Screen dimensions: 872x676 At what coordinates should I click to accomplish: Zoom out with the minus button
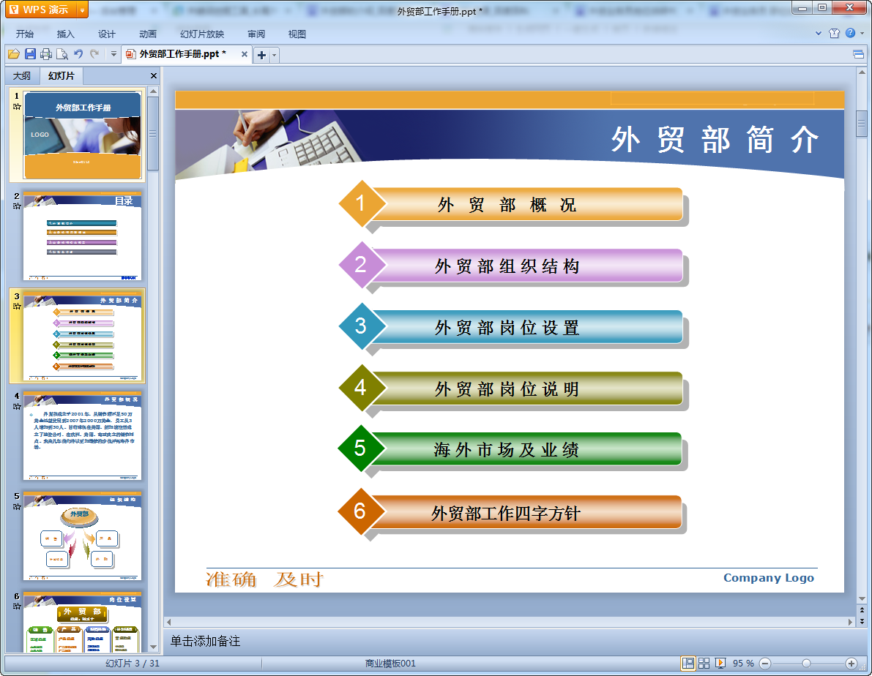(x=765, y=664)
